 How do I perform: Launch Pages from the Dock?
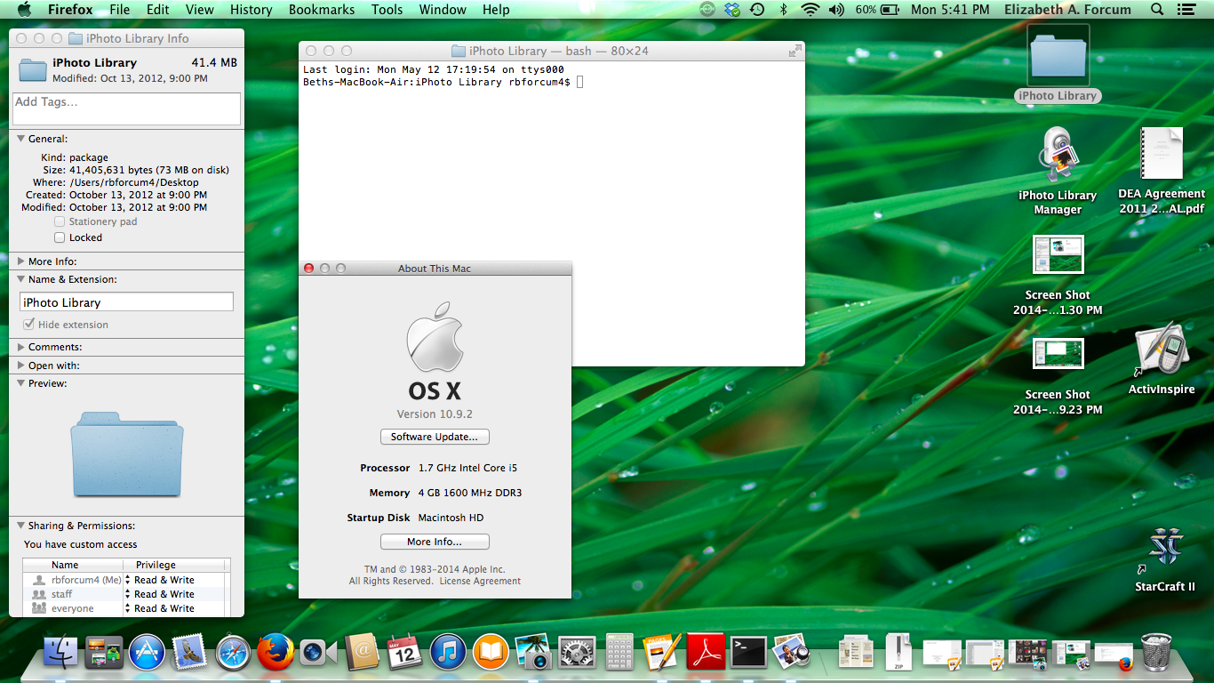663,653
